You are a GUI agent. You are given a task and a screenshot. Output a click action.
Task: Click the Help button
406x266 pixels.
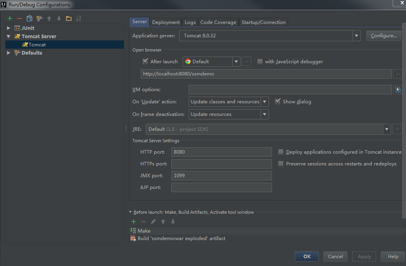[x=393, y=257]
